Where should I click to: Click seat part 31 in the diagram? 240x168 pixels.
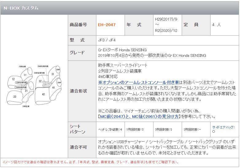pos(53,74)
